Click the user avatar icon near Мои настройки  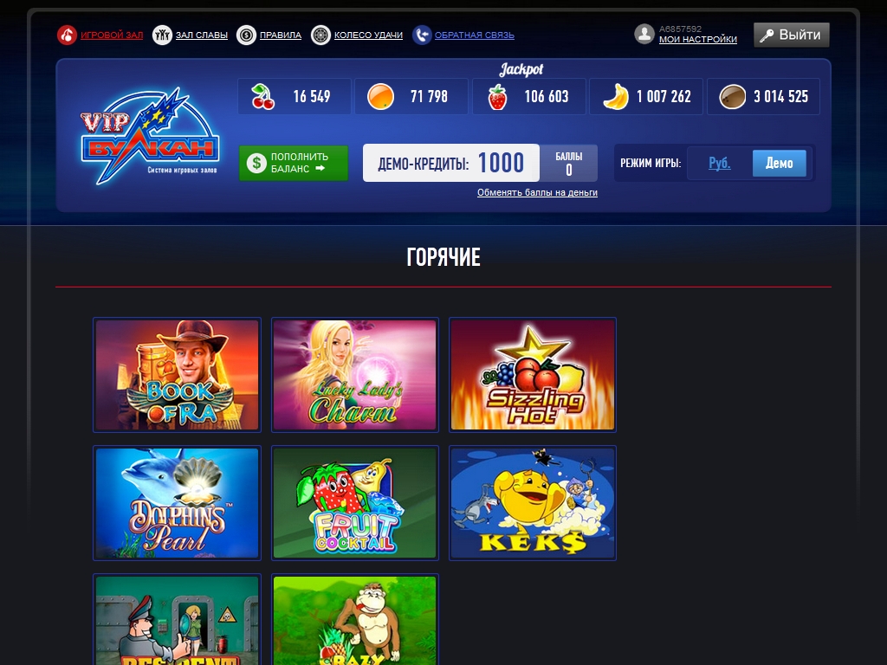coord(644,34)
